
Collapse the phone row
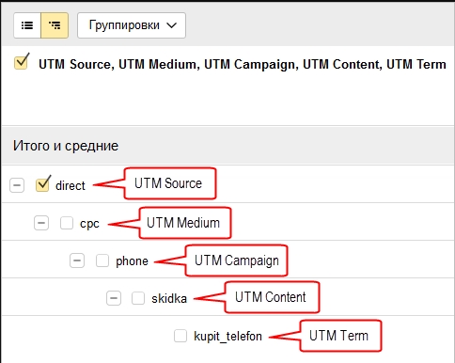point(77,260)
